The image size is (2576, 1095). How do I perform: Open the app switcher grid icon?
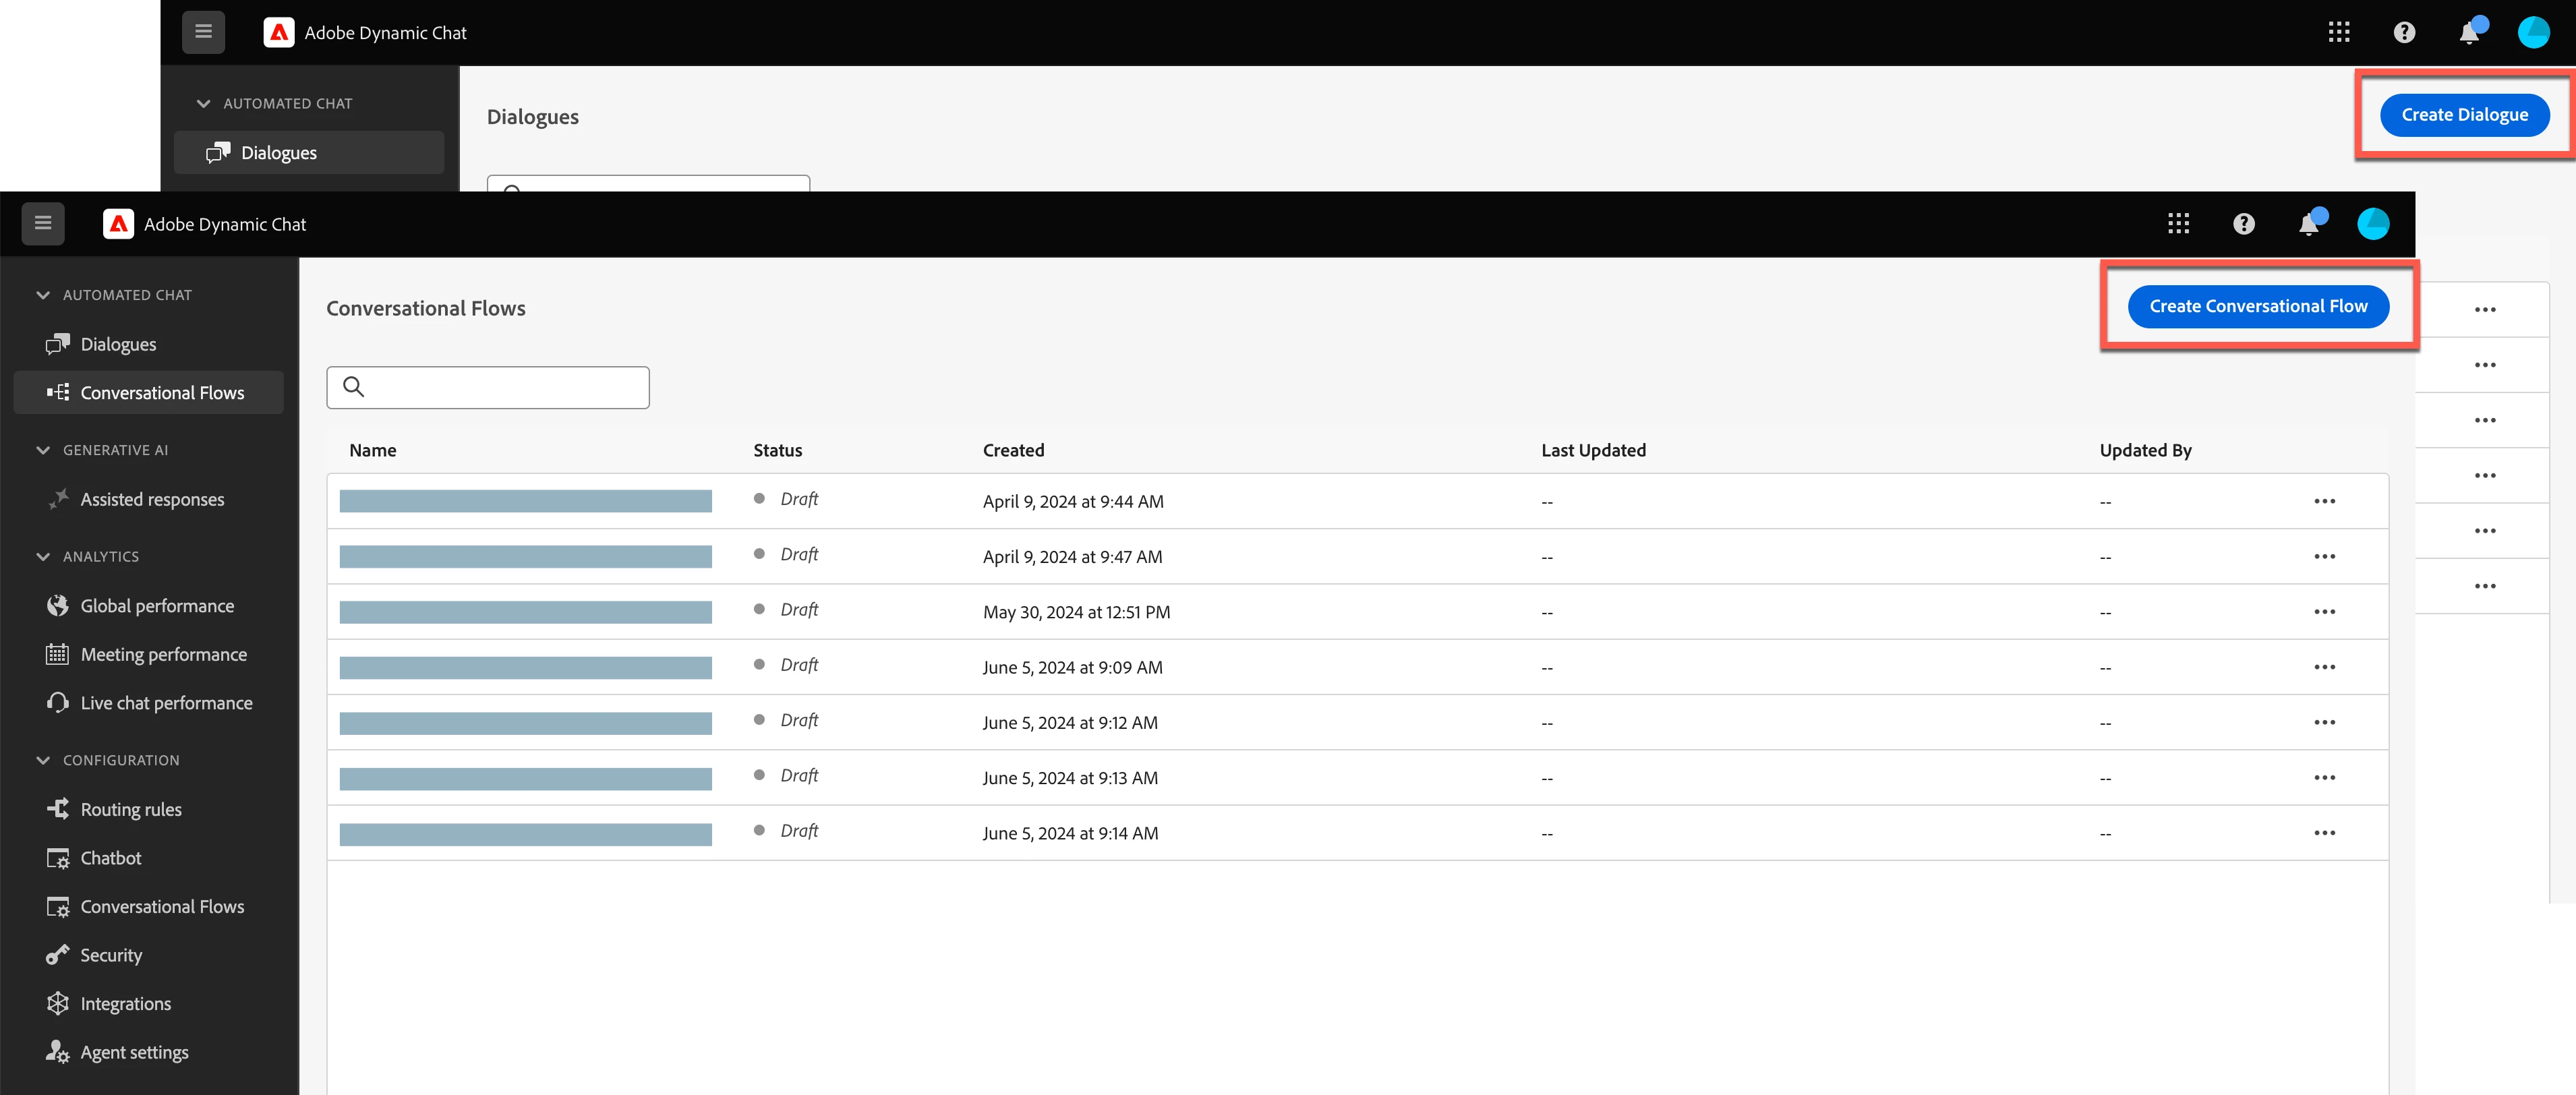point(2178,223)
